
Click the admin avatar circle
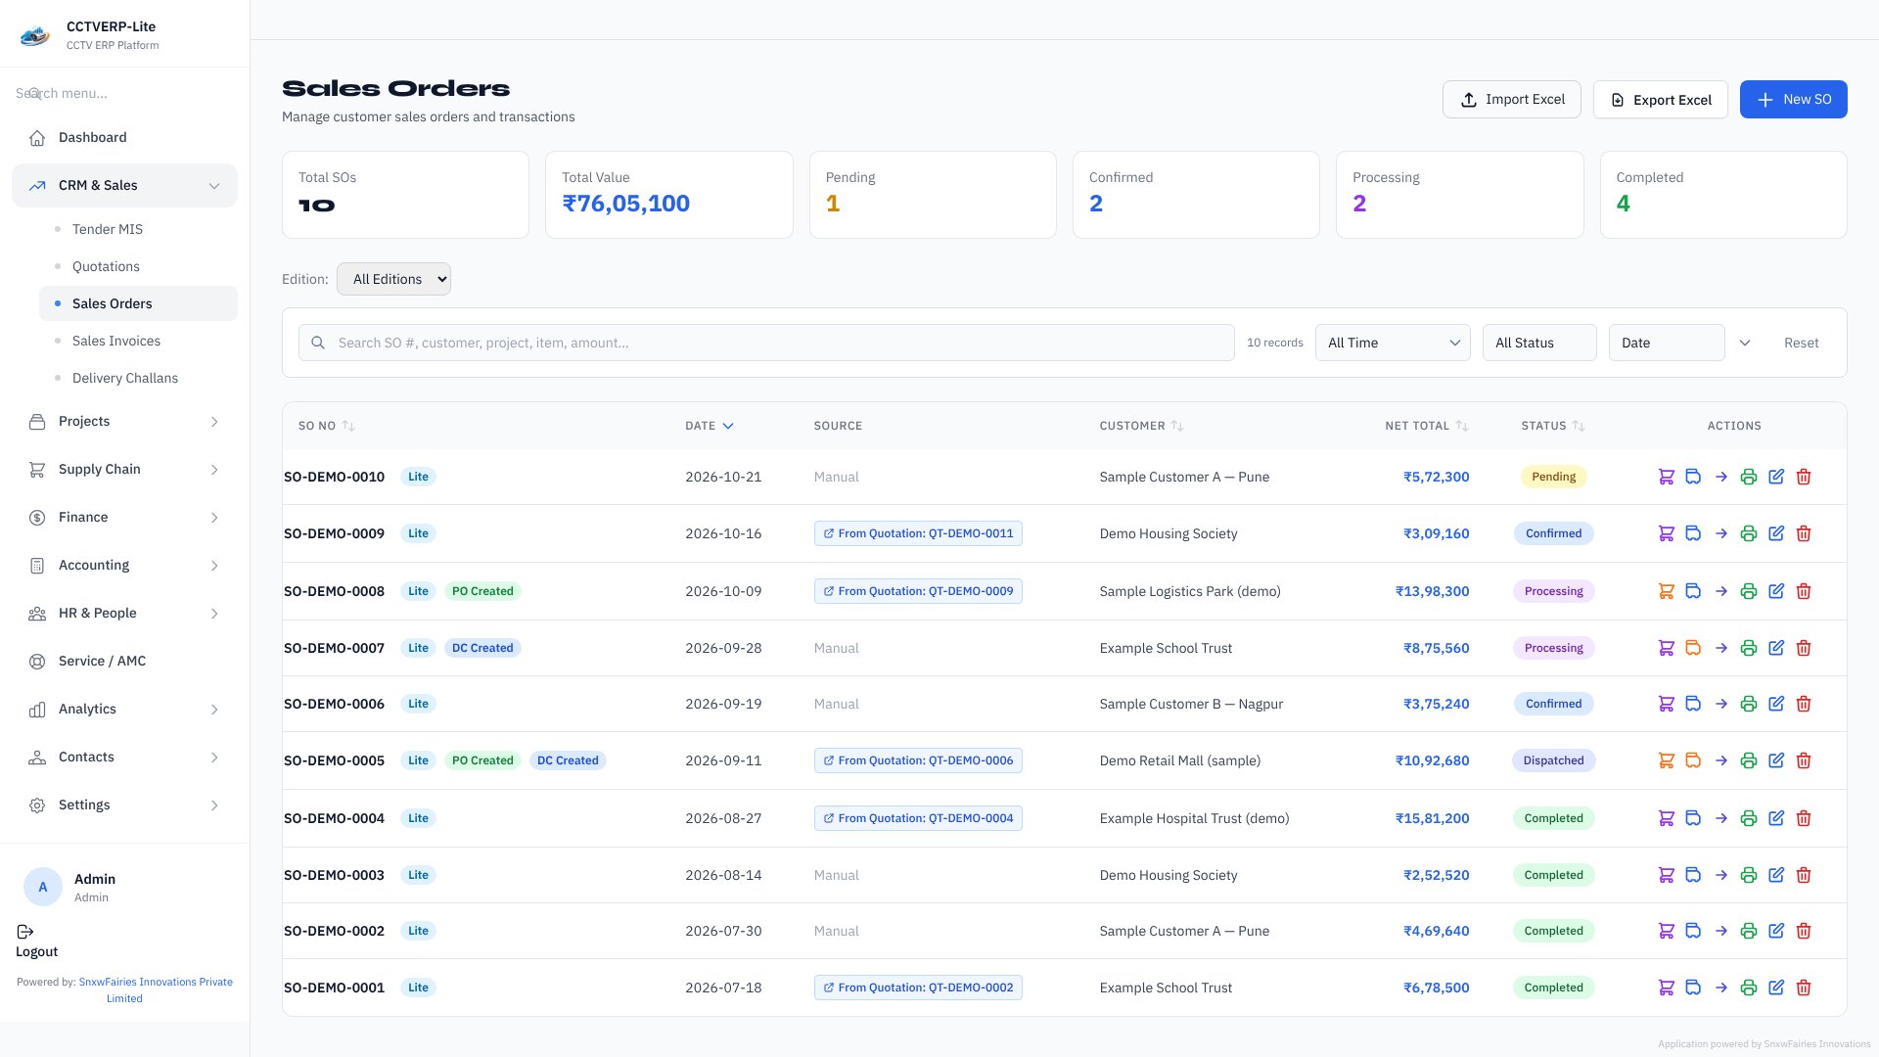[43, 887]
